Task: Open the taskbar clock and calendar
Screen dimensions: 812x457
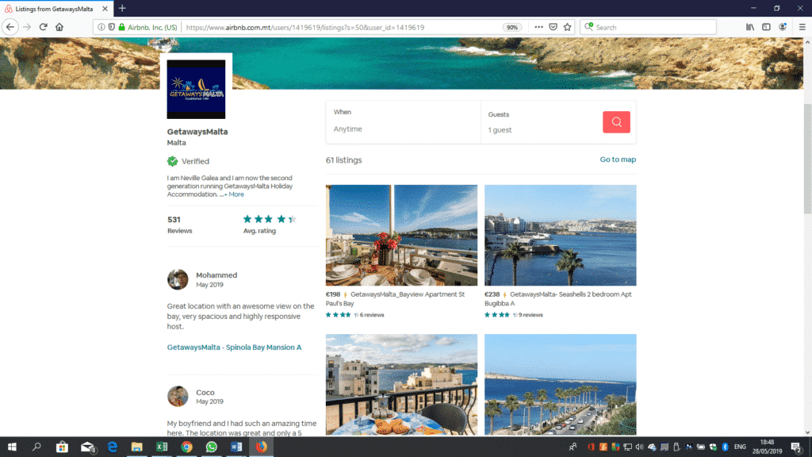Action: (x=767, y=447)
